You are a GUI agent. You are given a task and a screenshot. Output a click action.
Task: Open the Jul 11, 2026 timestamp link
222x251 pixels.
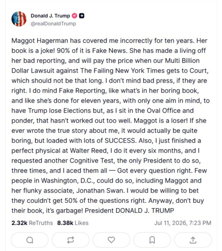click(183, 223)
